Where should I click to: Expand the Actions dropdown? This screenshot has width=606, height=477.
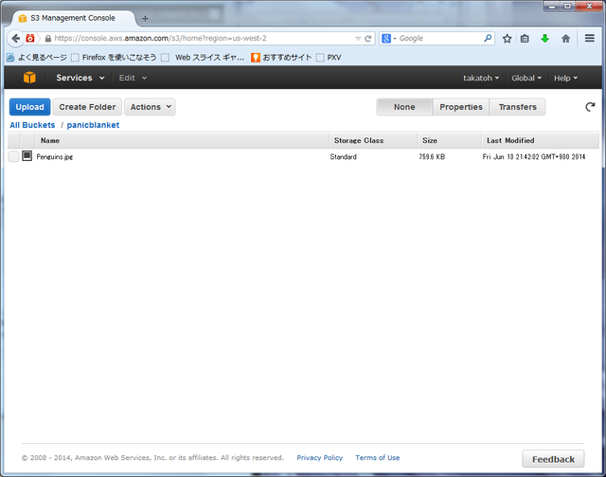pos(151,107)
